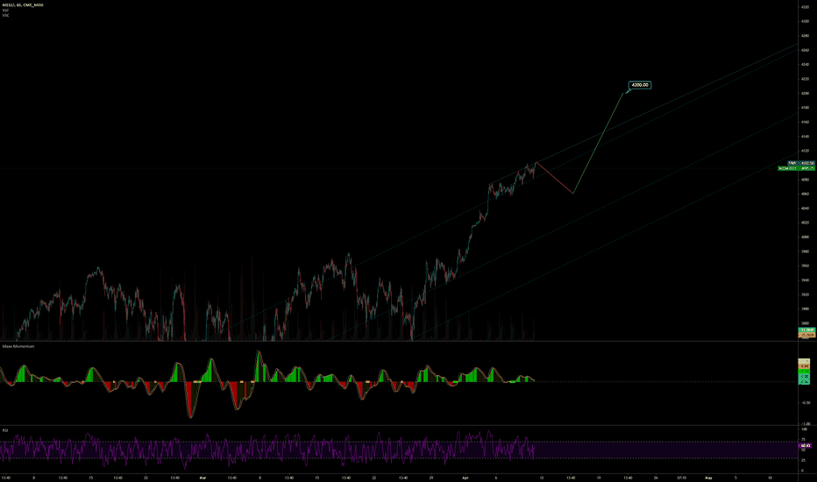Select the red projected pullback line
Viewport: 817px width, 482px height.
click(x=555, y=178)
